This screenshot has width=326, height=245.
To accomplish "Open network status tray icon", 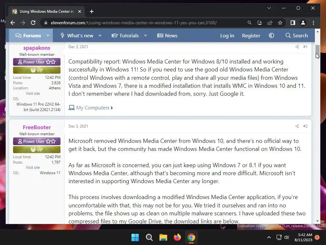I will tap(279, 237).
